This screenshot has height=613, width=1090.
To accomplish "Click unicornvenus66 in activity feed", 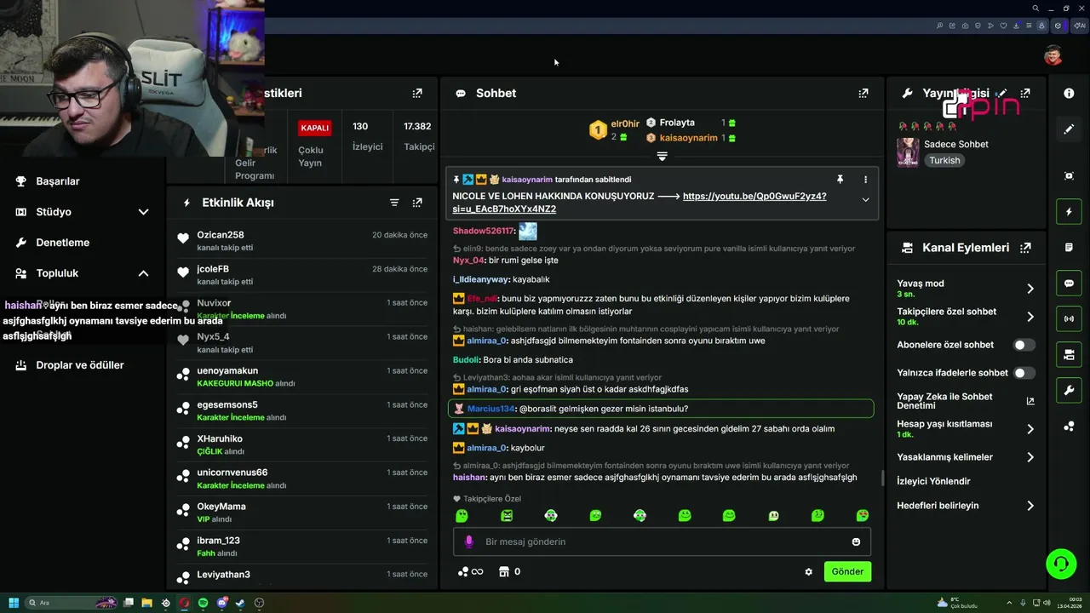I will tap(232, 473).
